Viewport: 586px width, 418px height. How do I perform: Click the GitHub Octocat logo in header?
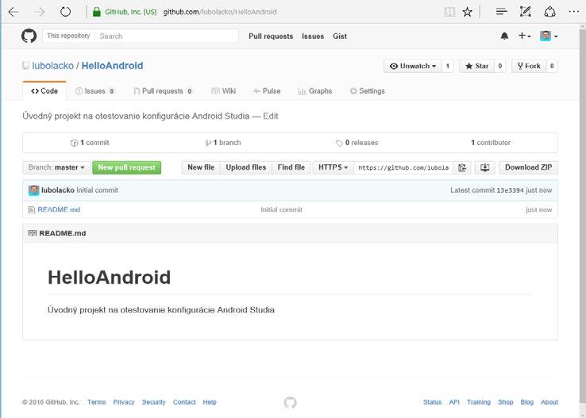point(29,36)
